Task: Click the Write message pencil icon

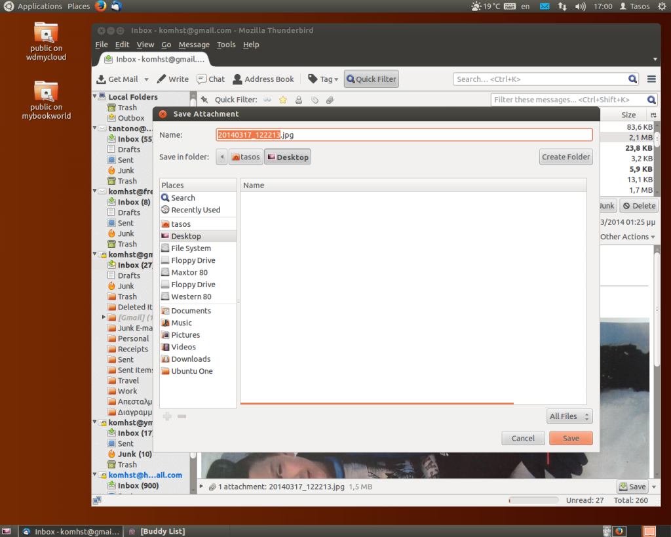Action: pos(161,79)
